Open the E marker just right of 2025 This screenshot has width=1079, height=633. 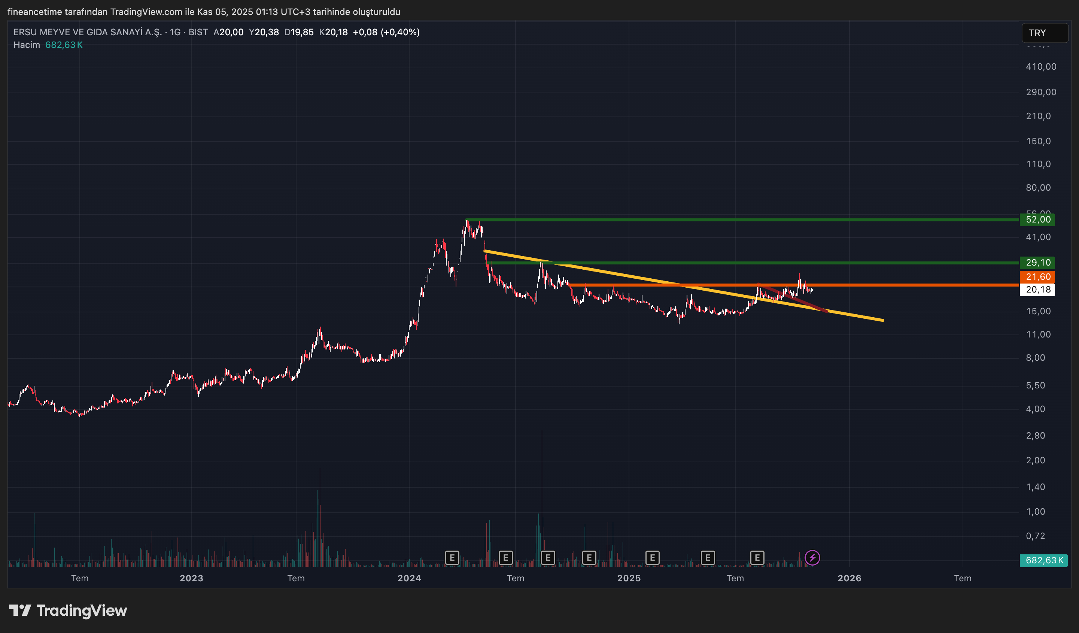[x=652, y=558]
